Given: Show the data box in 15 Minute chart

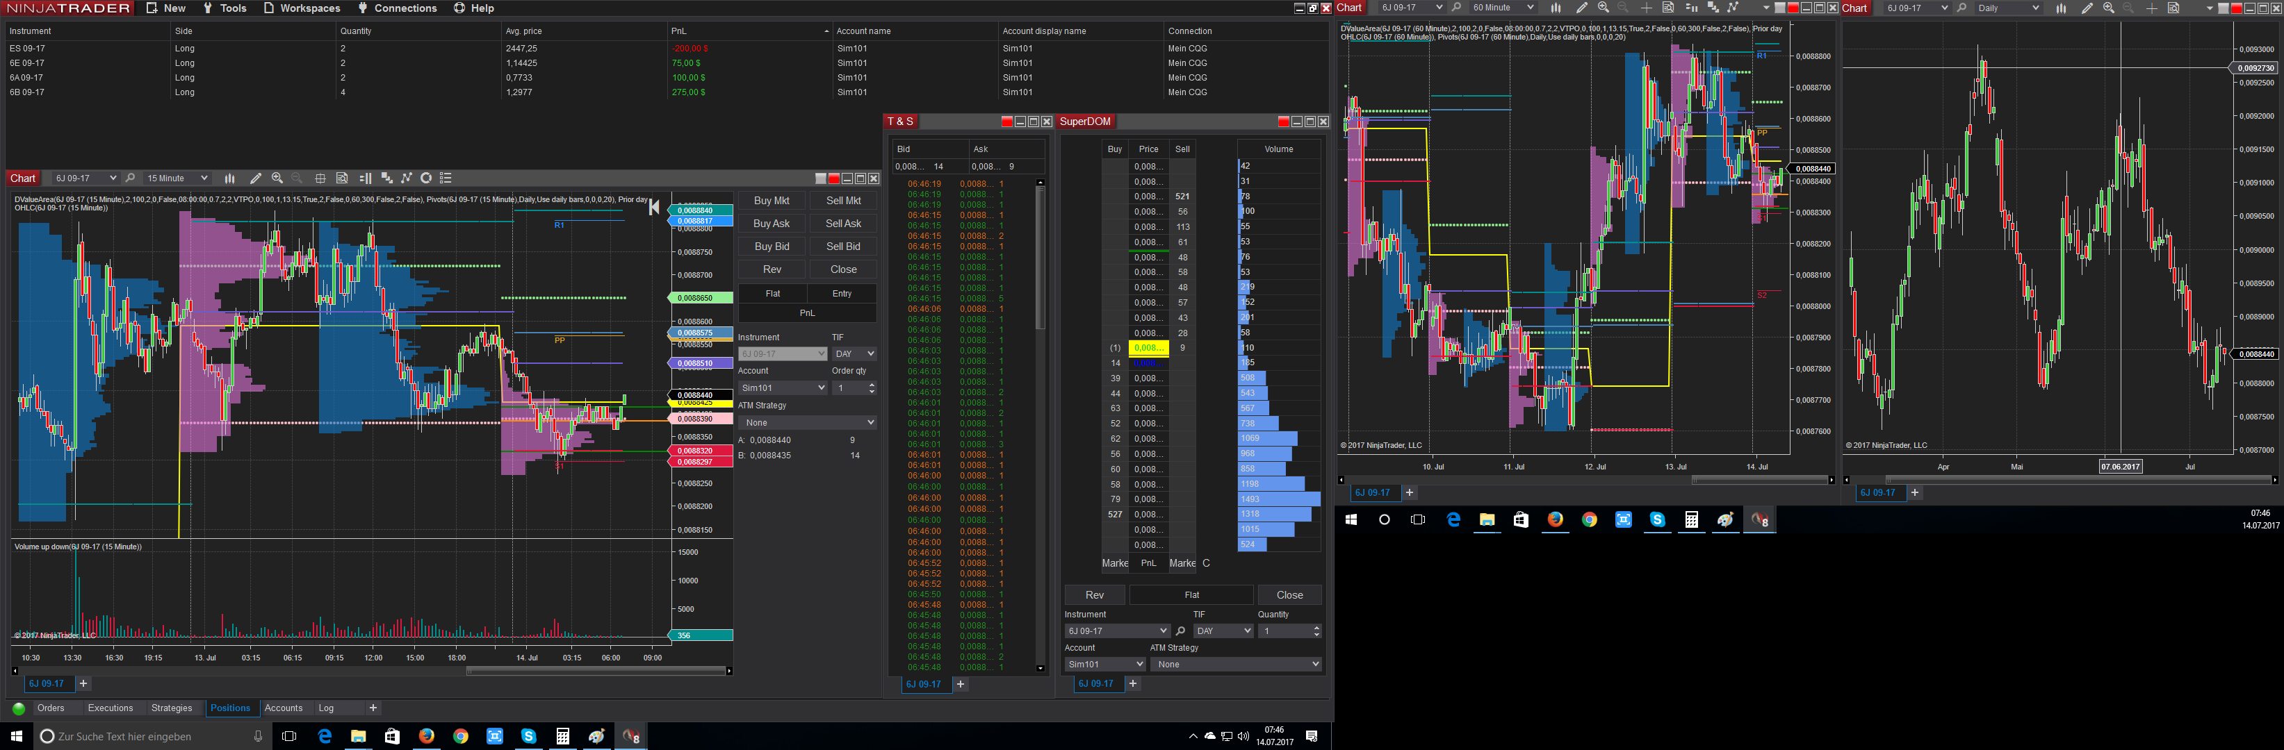Looking at the screenshot, I should click(x=342, y=178).
